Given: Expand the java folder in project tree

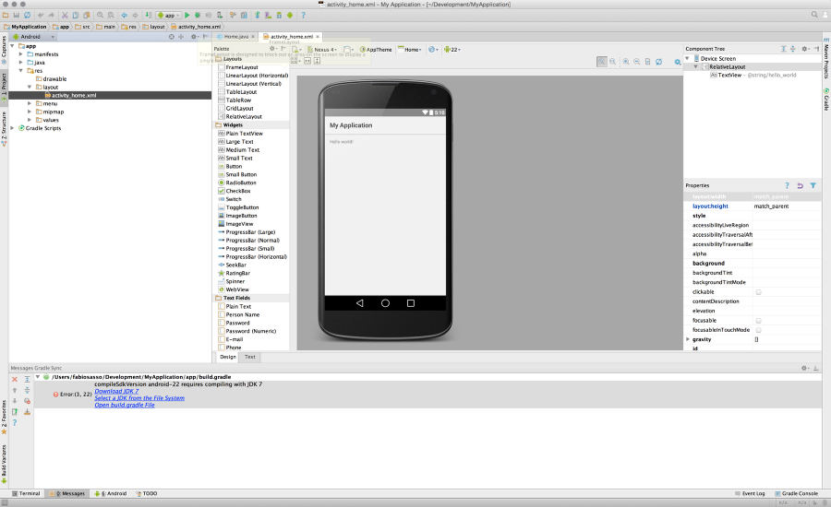Looking at the screenshot, I should (x=21, y=63).
